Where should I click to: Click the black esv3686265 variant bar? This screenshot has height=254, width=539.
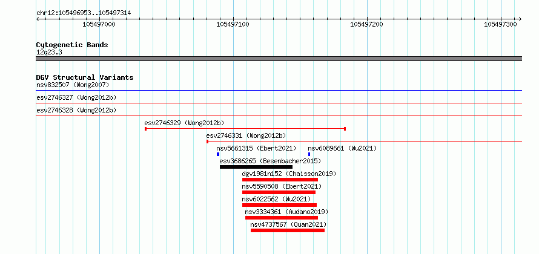point(256,167)
